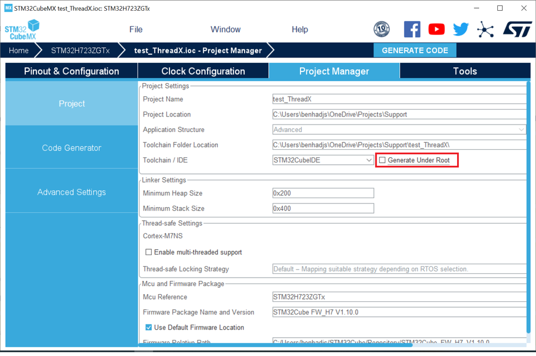The width and height of the screenshot is (536, 356).
Task: Click the Mcu and Firmware Package title
Action: coord(183,284)
